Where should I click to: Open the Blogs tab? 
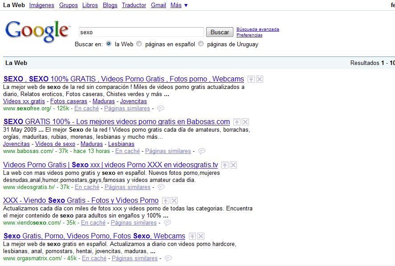[110, 5]
